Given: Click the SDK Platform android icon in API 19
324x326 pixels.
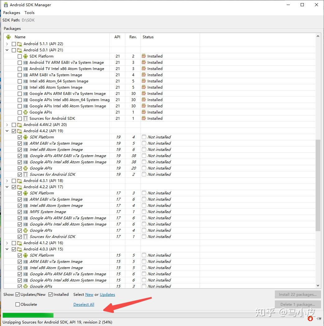Looking at the screenshot, I should click(x=25, y=137).
